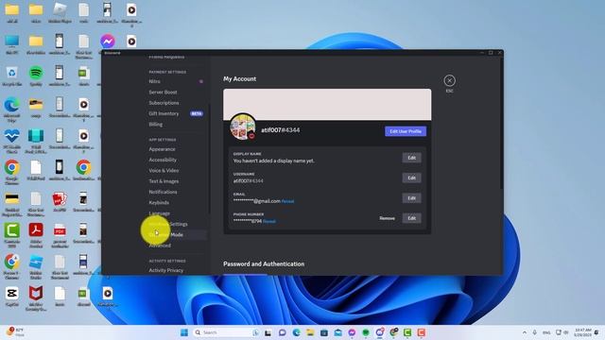This screenshot has width=605, height=340.
Task: Select the McAfee desktop shortcut
Action: tap(36, 298)
